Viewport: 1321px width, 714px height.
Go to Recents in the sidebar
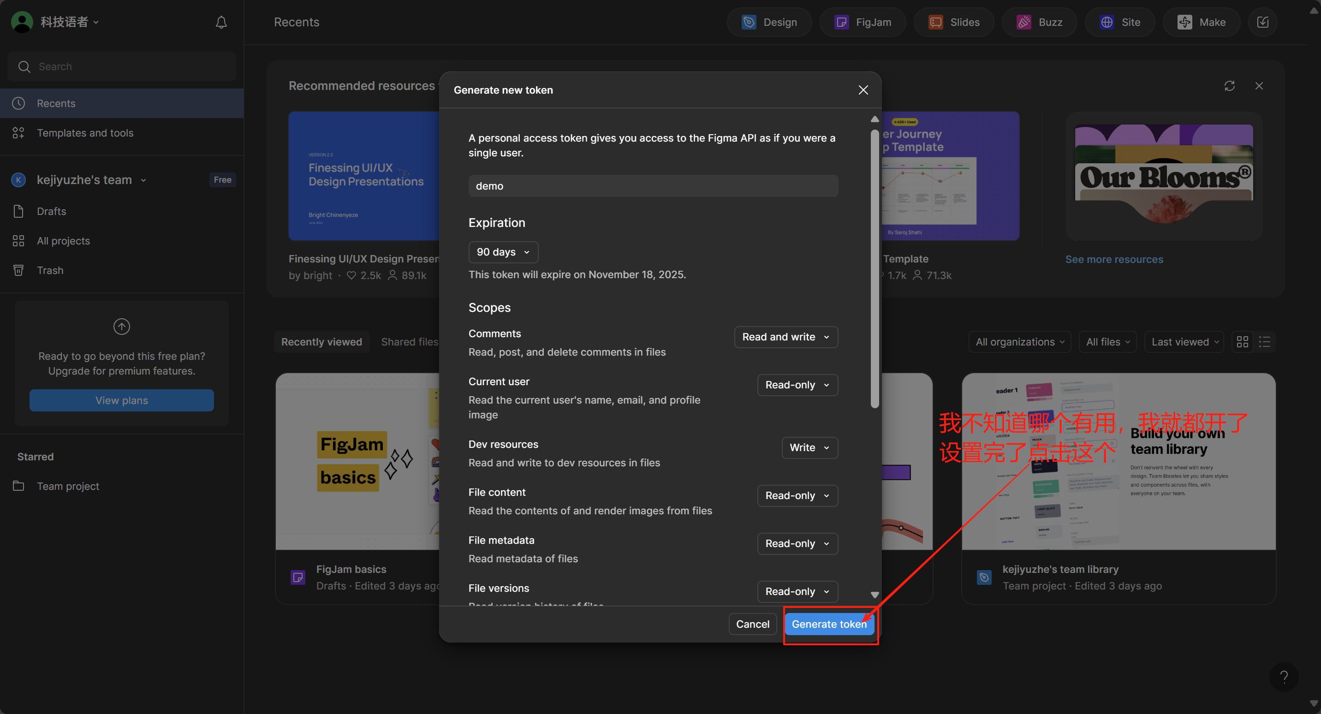(x=121, y=103)
